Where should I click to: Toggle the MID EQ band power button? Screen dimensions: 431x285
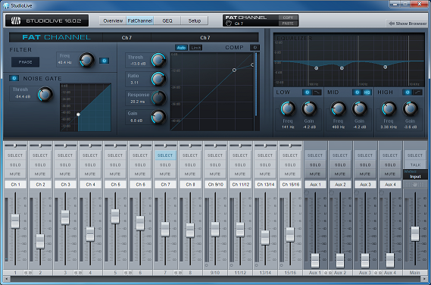coord(357,92)
